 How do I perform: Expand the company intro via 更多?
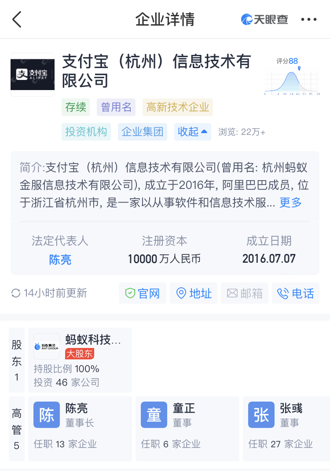click(290, 203)
